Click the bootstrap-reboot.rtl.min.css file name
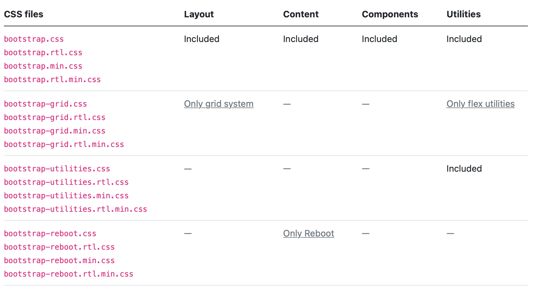The width and height of the screenshot is (535, 292). coord(69,274)
